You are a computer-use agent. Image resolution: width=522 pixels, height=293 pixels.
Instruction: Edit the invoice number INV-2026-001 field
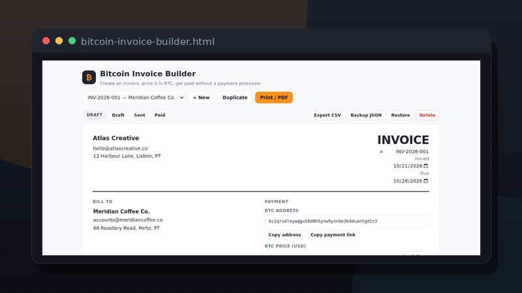(412, 152)
